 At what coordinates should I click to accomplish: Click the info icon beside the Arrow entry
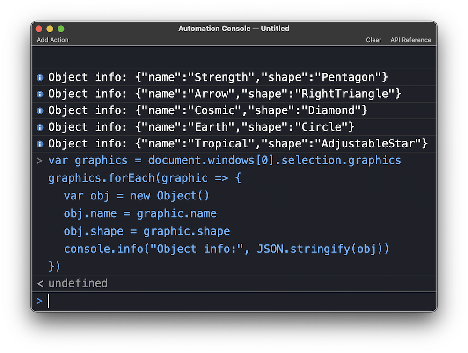click(x=40, y=94)
